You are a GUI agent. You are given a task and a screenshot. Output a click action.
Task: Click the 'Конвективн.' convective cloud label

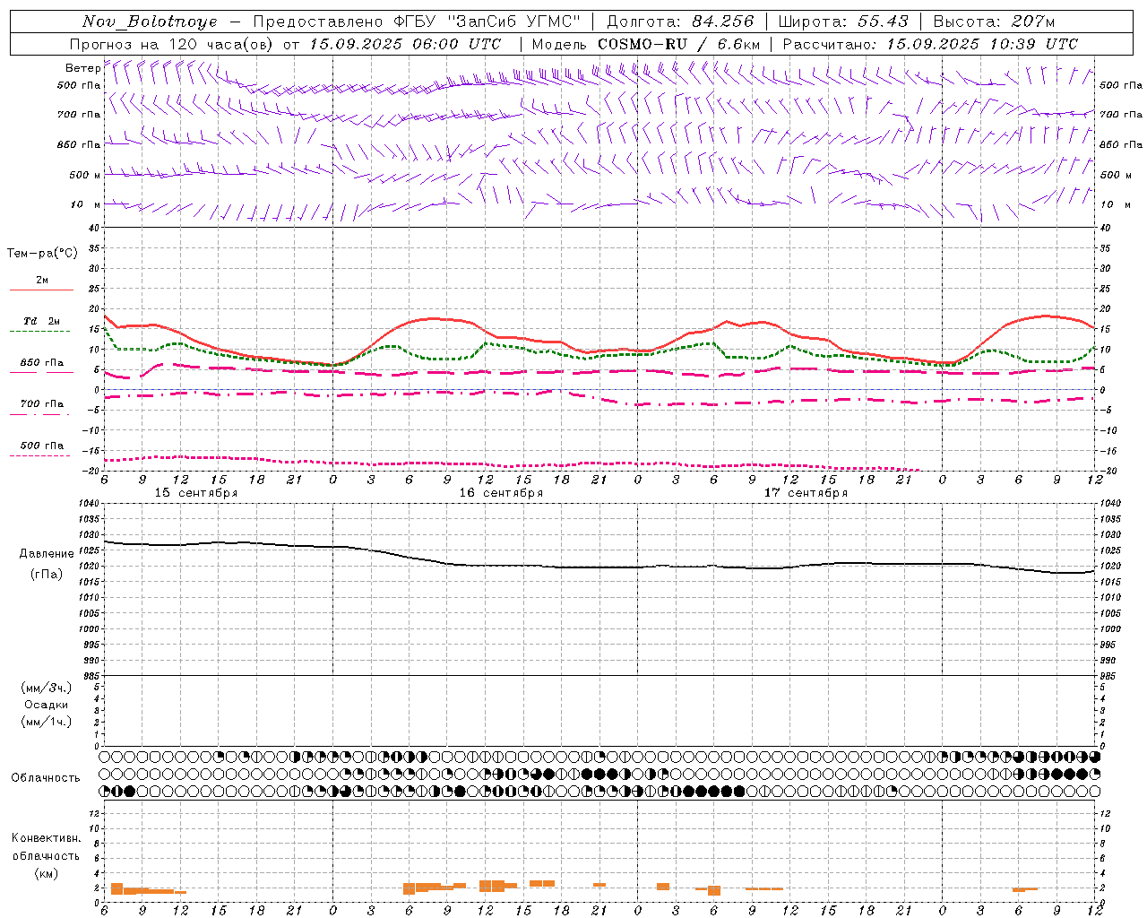click(46, 838)
